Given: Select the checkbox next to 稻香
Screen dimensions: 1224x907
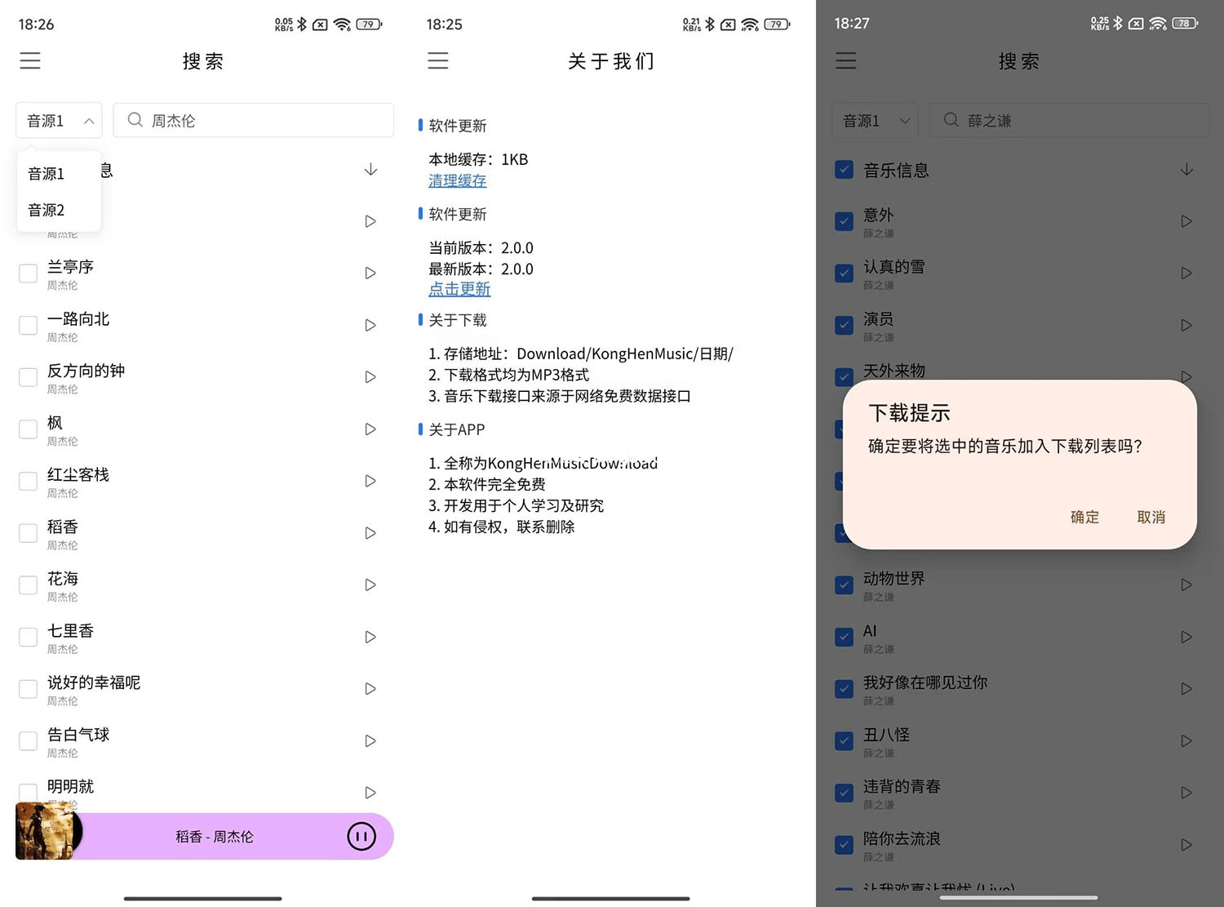Looking at the screenshot, I should [x=27, y=533].
